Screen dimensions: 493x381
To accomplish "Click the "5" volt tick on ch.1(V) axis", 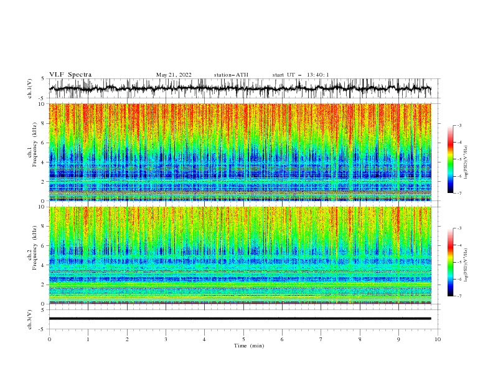I will click(43, 78).
